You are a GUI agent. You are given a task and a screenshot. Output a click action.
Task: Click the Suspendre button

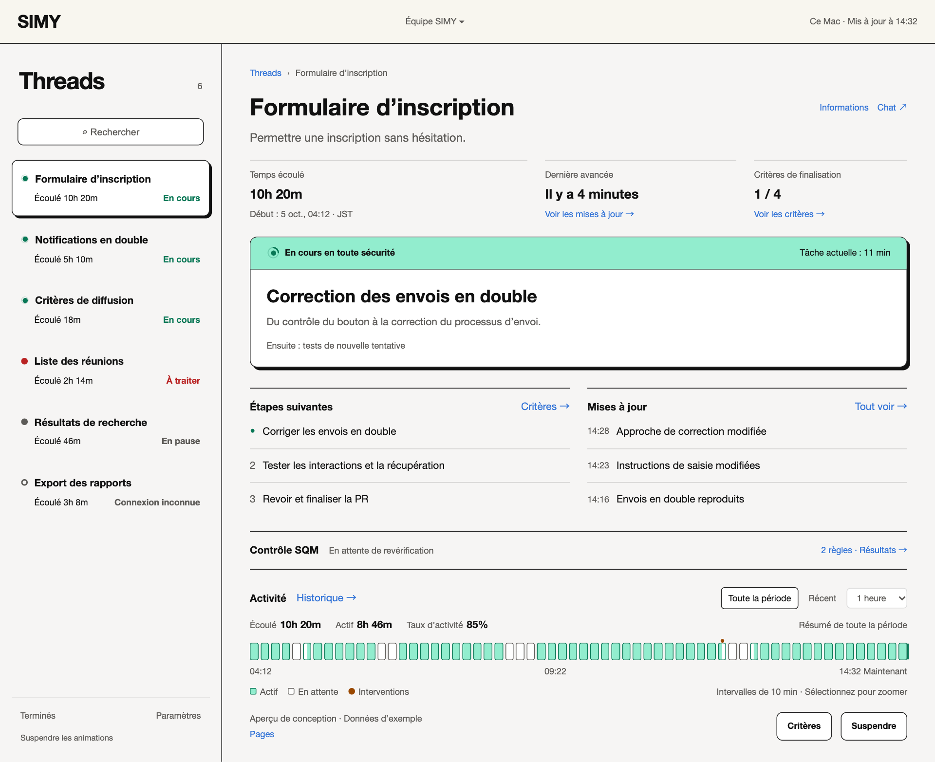pos(874,726)
